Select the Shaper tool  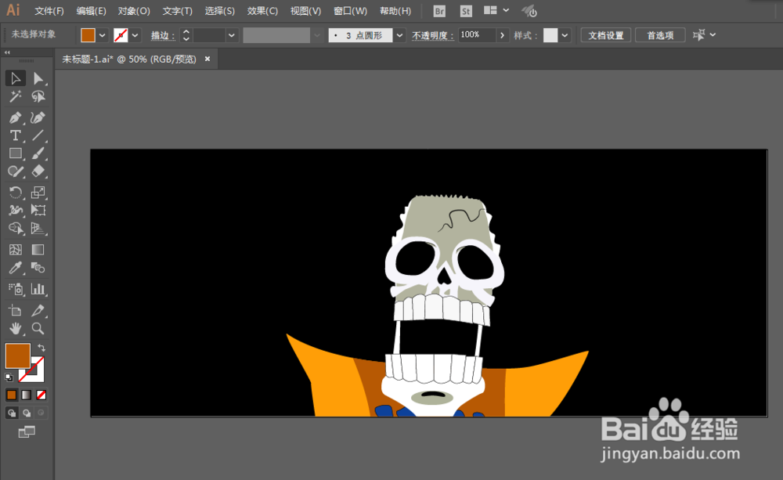click(x=16, y=171)
